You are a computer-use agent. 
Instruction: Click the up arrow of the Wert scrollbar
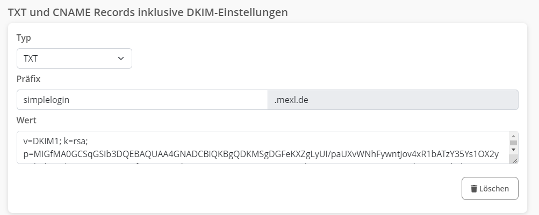click(513, 136)
